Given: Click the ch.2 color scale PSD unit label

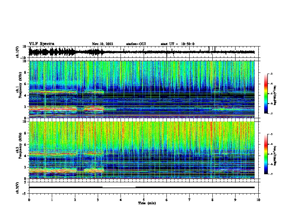Looking at the screenshot, I should pyautogui.click(x=275, y=156).
